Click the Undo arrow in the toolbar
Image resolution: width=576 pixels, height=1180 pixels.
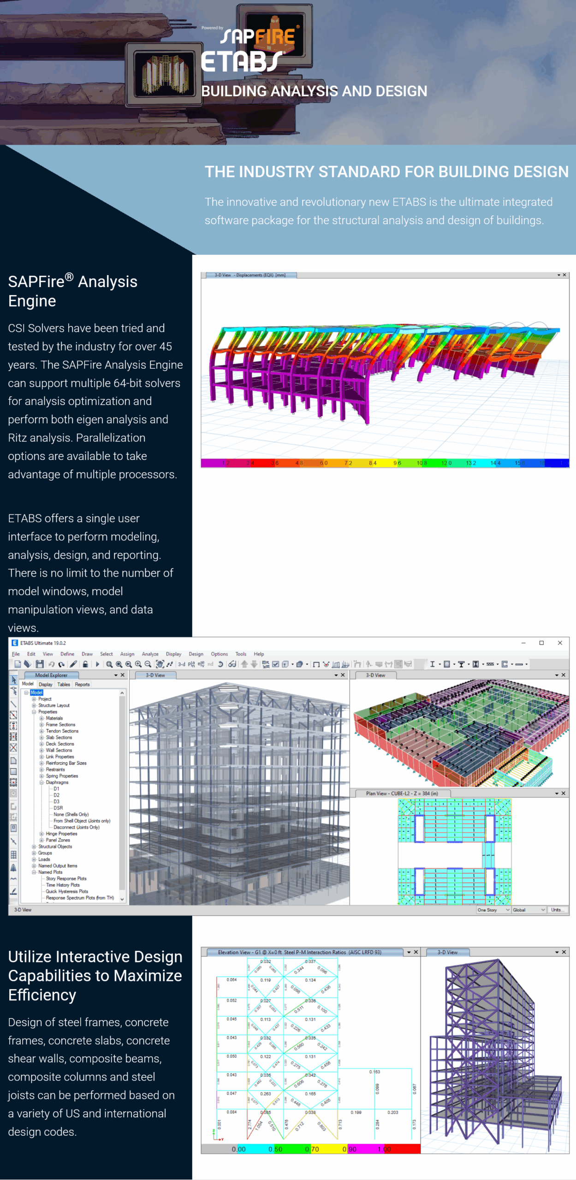51,664
